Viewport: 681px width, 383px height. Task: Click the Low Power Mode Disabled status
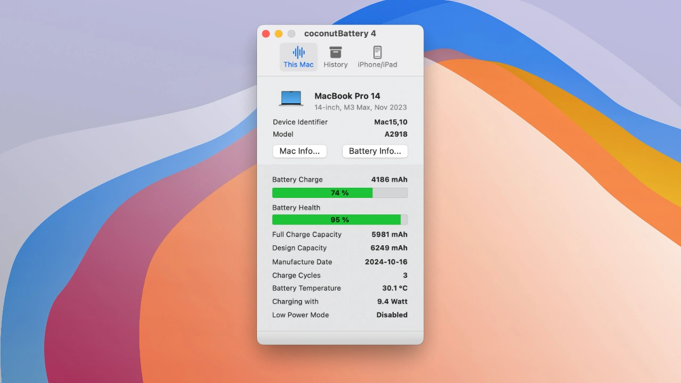coord(392,315)
